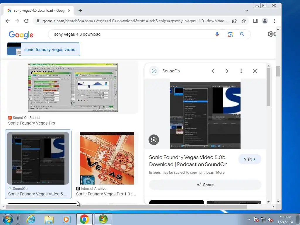This screenshot has width=300, height=225.
Task: Visit the SoundOn page
Action: [250, 159]
